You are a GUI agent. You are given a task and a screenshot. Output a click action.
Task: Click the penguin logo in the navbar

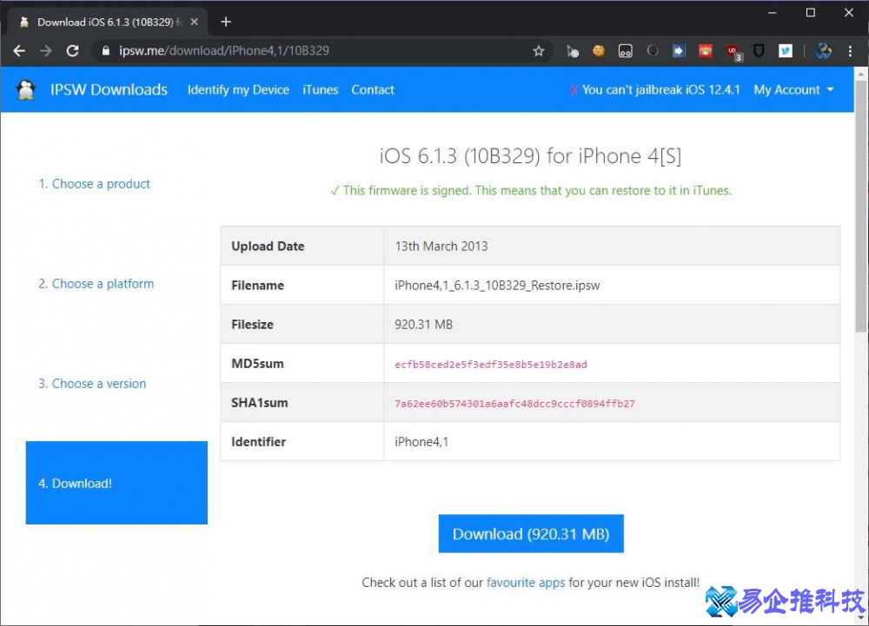pyautogui.click(x=26, y=89)
